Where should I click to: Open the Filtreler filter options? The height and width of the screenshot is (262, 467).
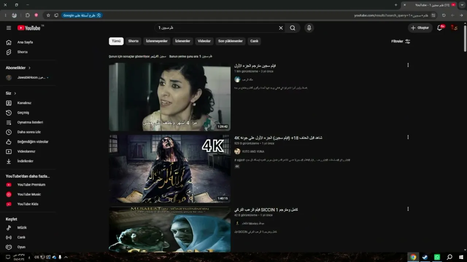(401, 41)
